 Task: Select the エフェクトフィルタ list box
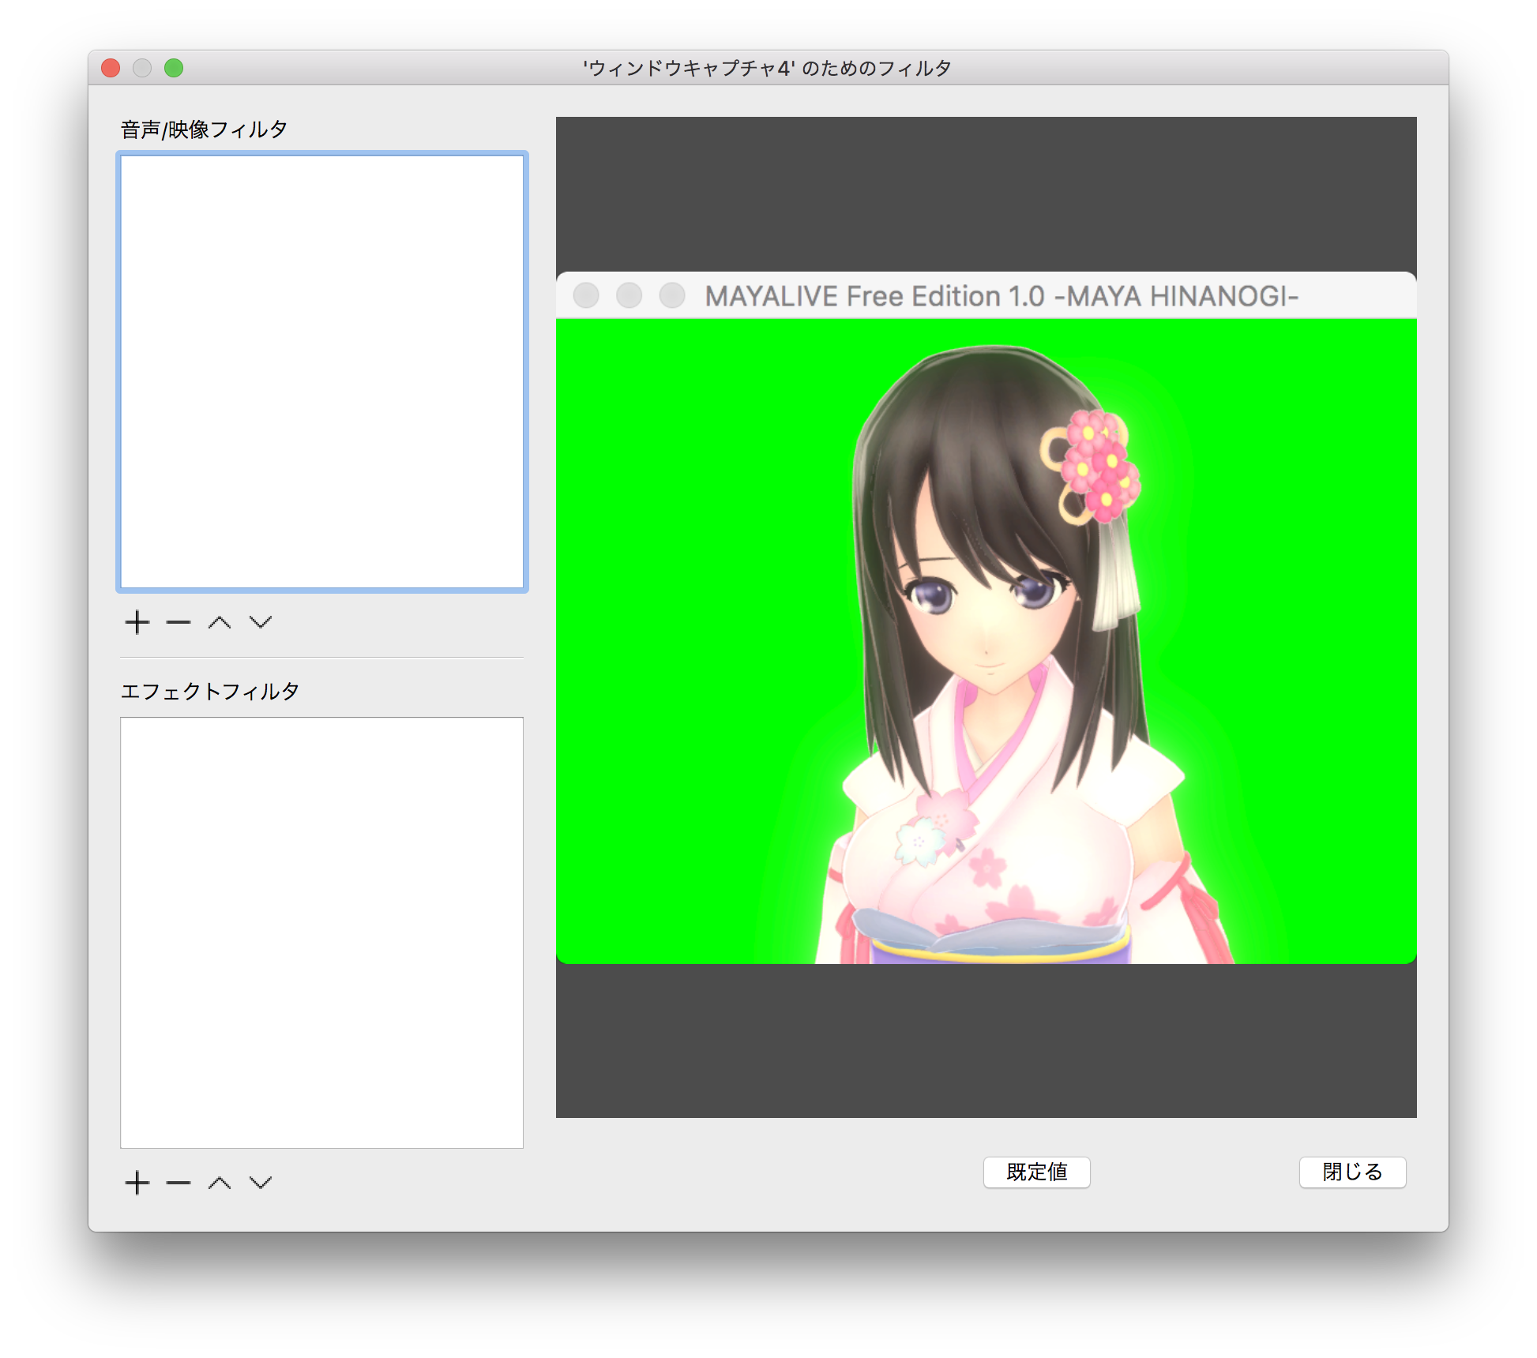[322, 932]
